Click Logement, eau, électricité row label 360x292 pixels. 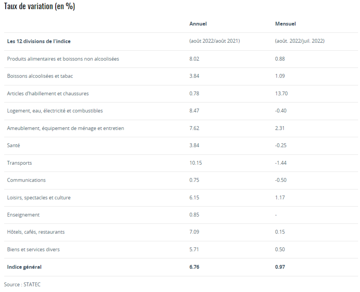(55, 111)
